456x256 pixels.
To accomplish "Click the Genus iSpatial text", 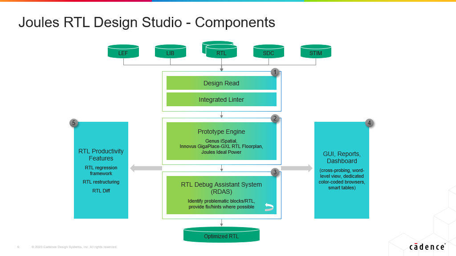I will pos(221,141).
